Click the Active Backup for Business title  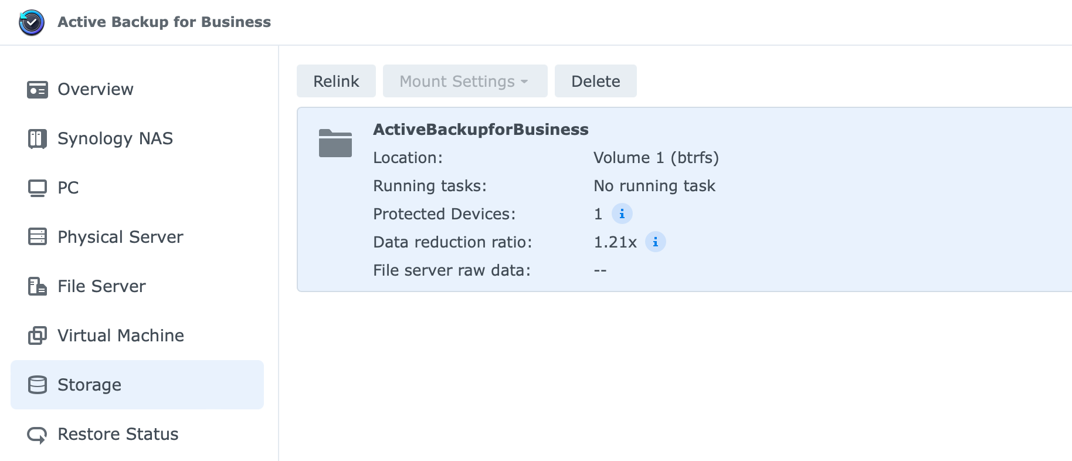point(164,22)
